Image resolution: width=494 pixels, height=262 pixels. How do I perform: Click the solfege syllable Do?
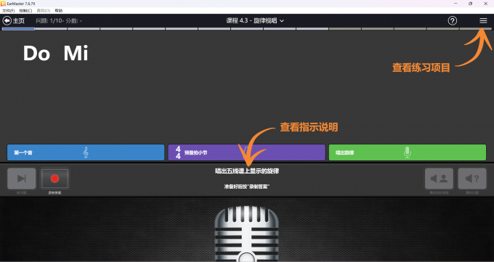pos(36,53)
